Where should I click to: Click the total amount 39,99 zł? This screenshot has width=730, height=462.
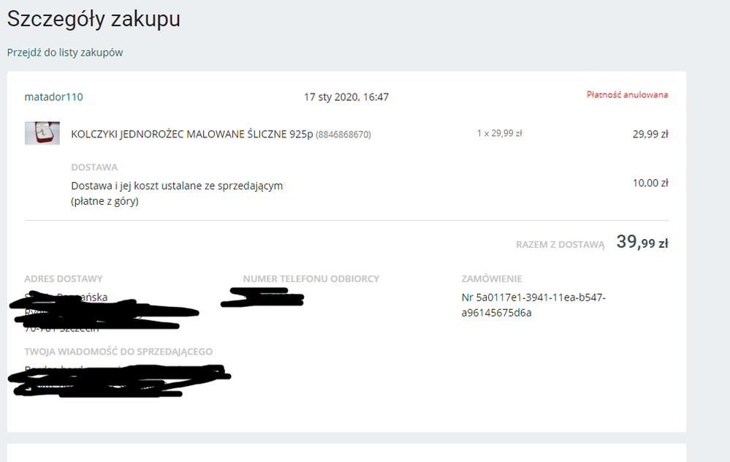click(x=642, y=243)
